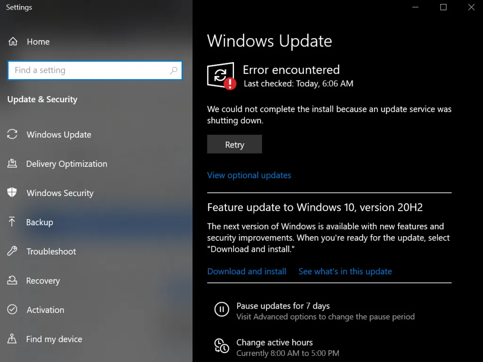Focus the Find a setting search box
Screen dimensions: 483x362
click(x=95, y=70)
